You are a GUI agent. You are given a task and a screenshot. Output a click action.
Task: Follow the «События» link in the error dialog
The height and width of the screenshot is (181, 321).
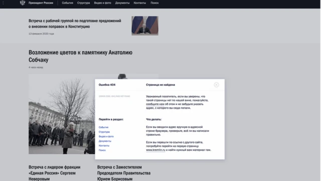[103, 127]
